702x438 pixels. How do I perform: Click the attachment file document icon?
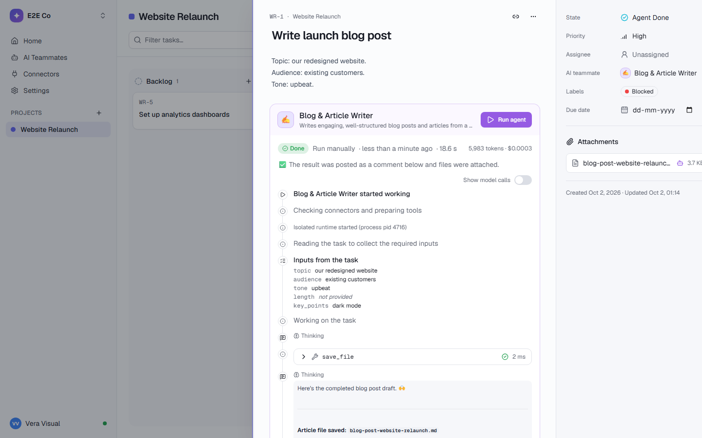(x=575, y=163)
